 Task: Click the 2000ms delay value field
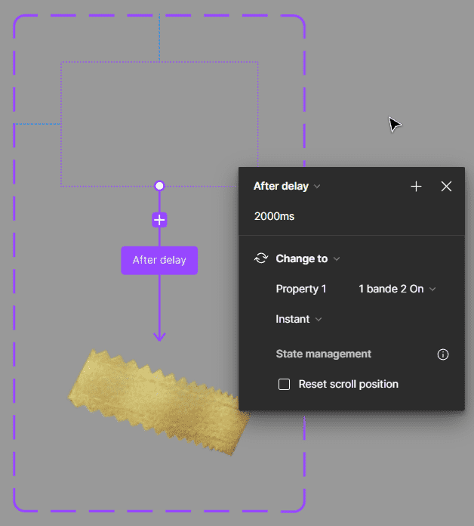coord(275,216)
